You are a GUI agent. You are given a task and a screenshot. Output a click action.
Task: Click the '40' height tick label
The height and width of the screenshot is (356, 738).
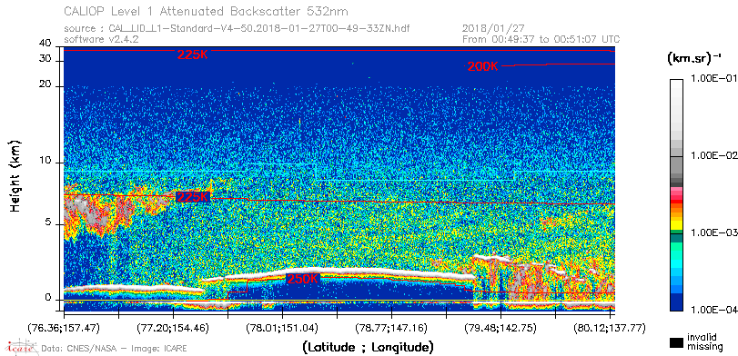point(45,44)
